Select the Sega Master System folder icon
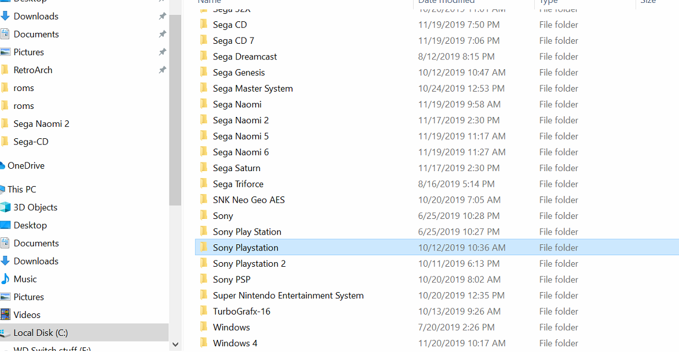Screen dimensions: 679x352 (x=204, y=88)
